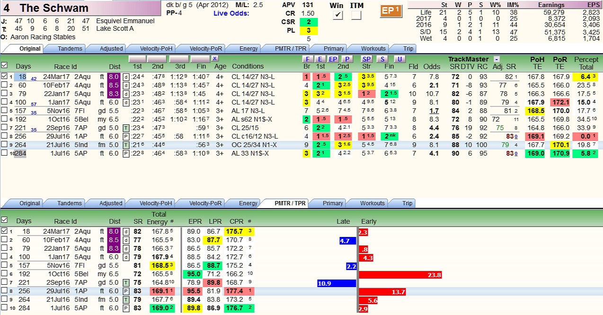Viewport: 603px width, 315px height.
Task: Uncheck the Win checkbox
Action: (337, 15)
